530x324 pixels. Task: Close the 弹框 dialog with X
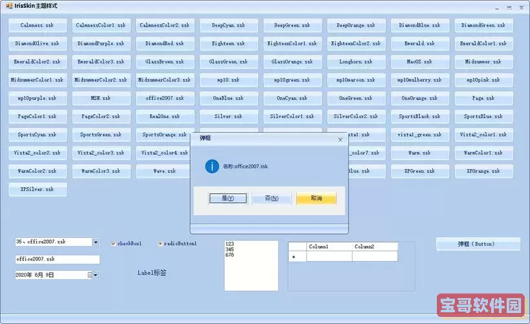click(x=340, y=139)
